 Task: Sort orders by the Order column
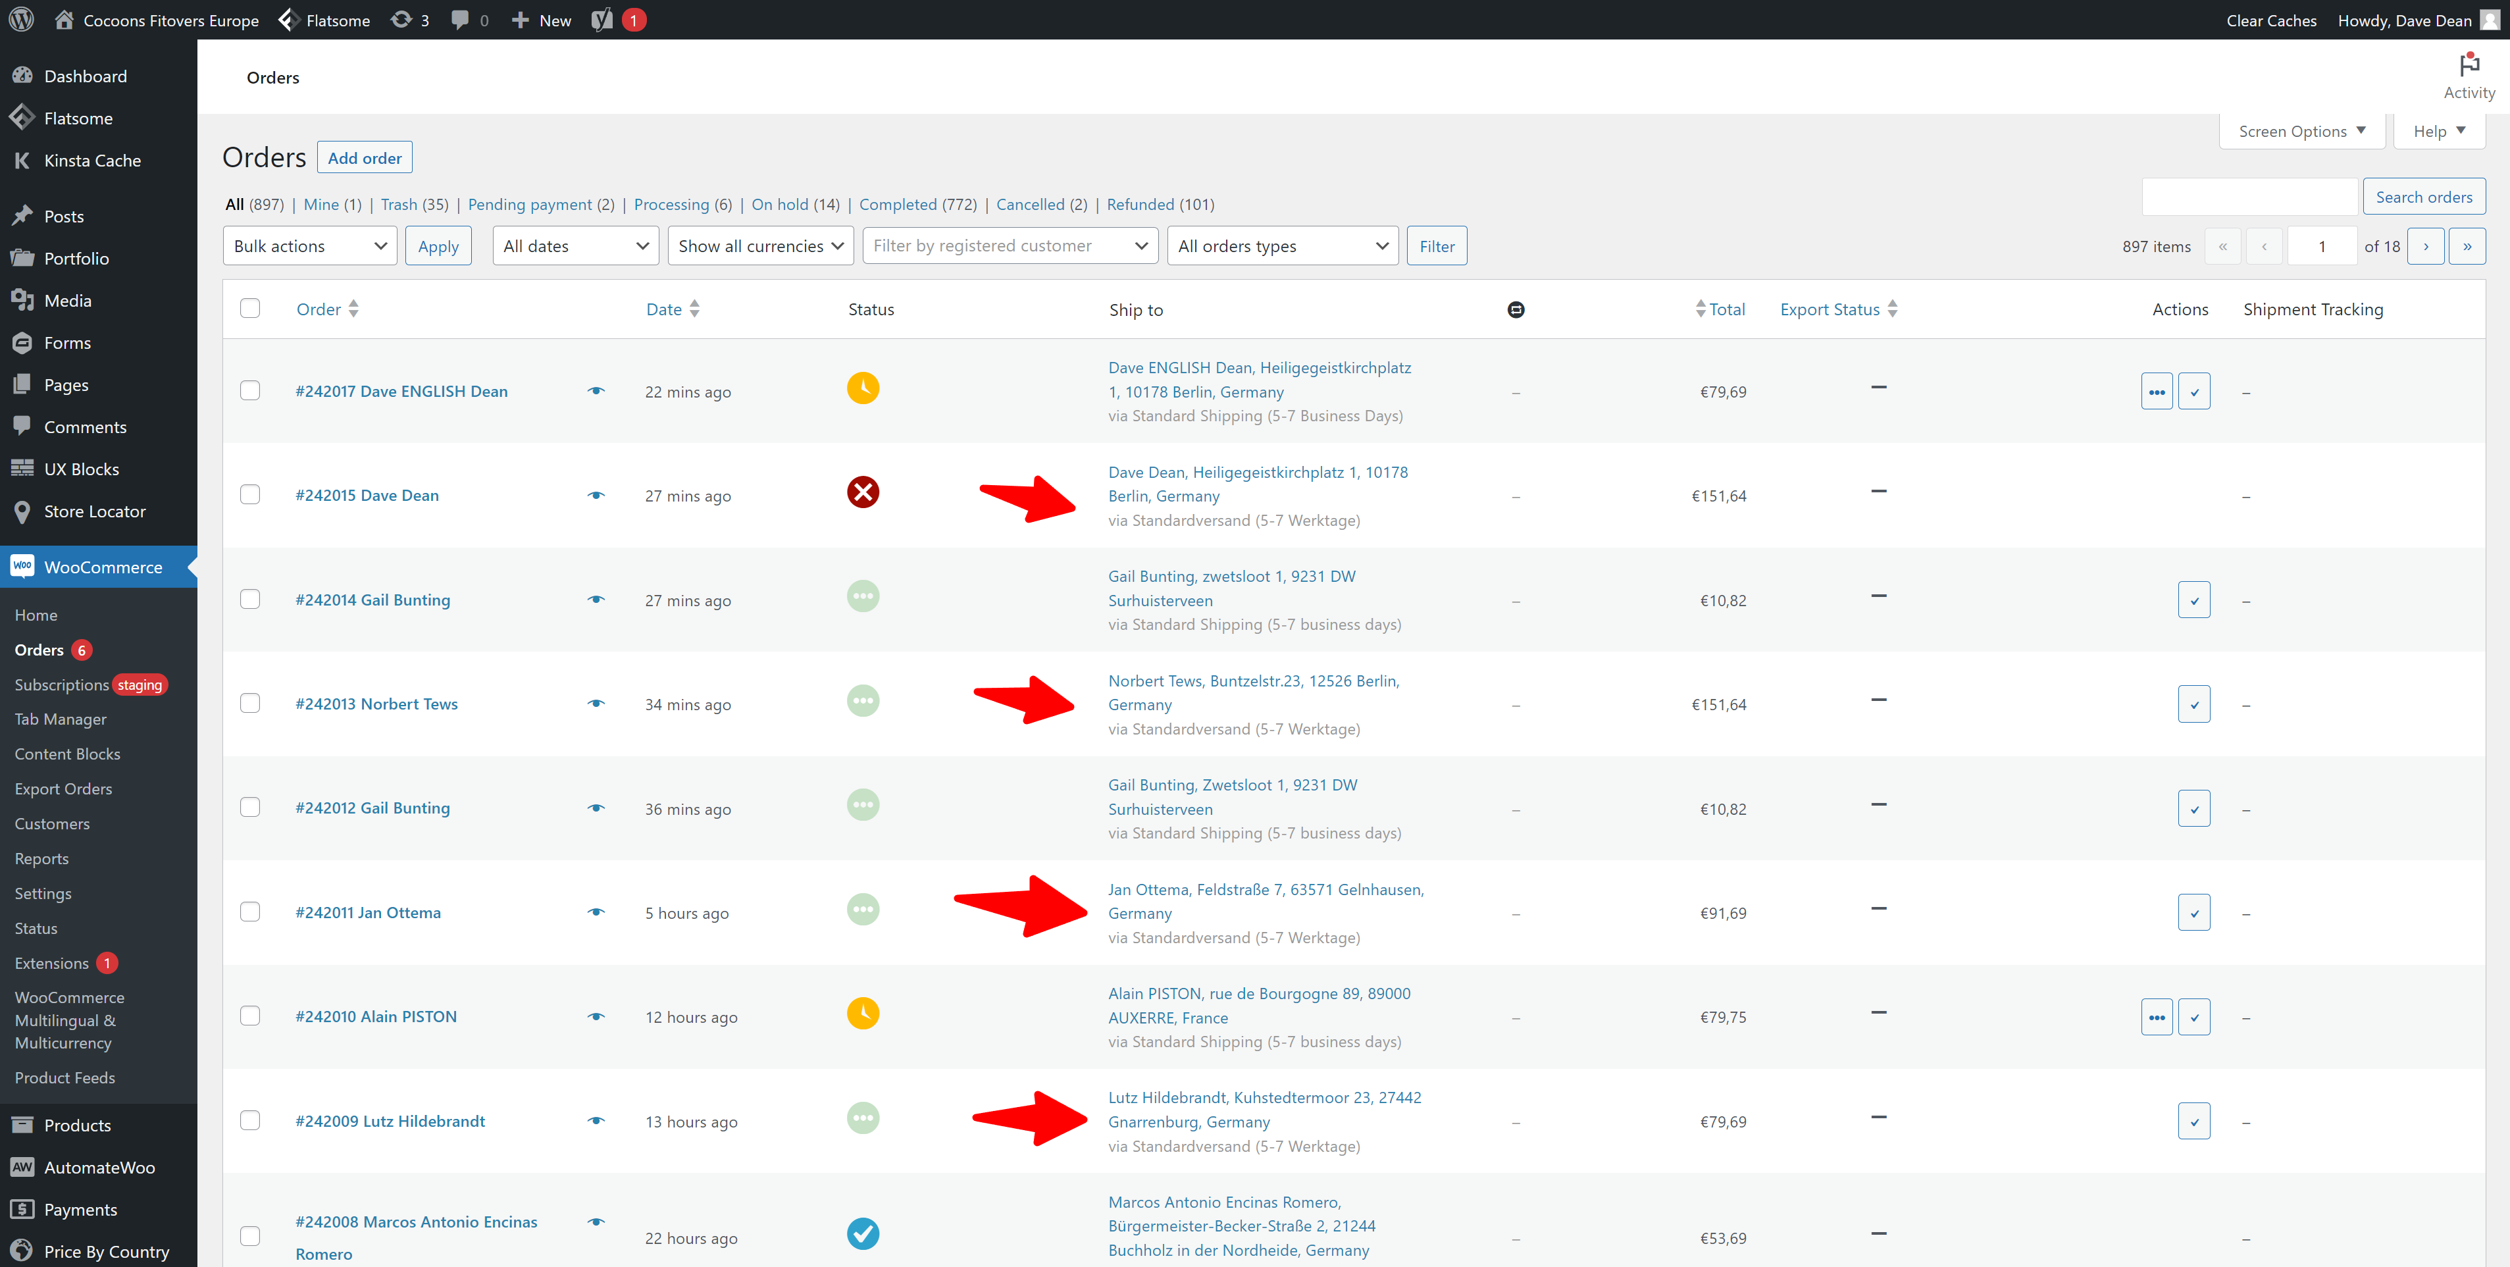point(327,310)
